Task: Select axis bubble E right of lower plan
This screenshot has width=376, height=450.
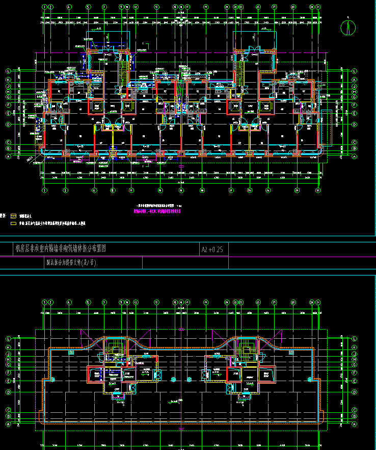Action: [354, 381]
